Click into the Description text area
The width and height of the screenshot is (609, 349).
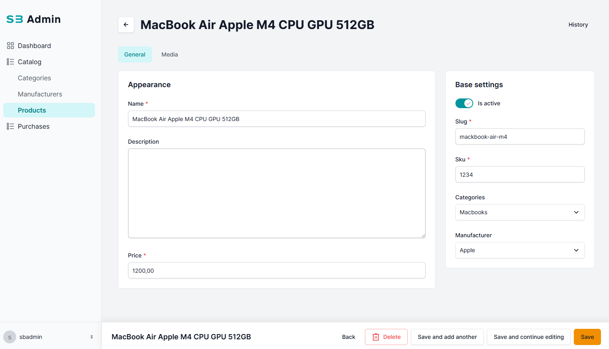click(x=277, y=193)
